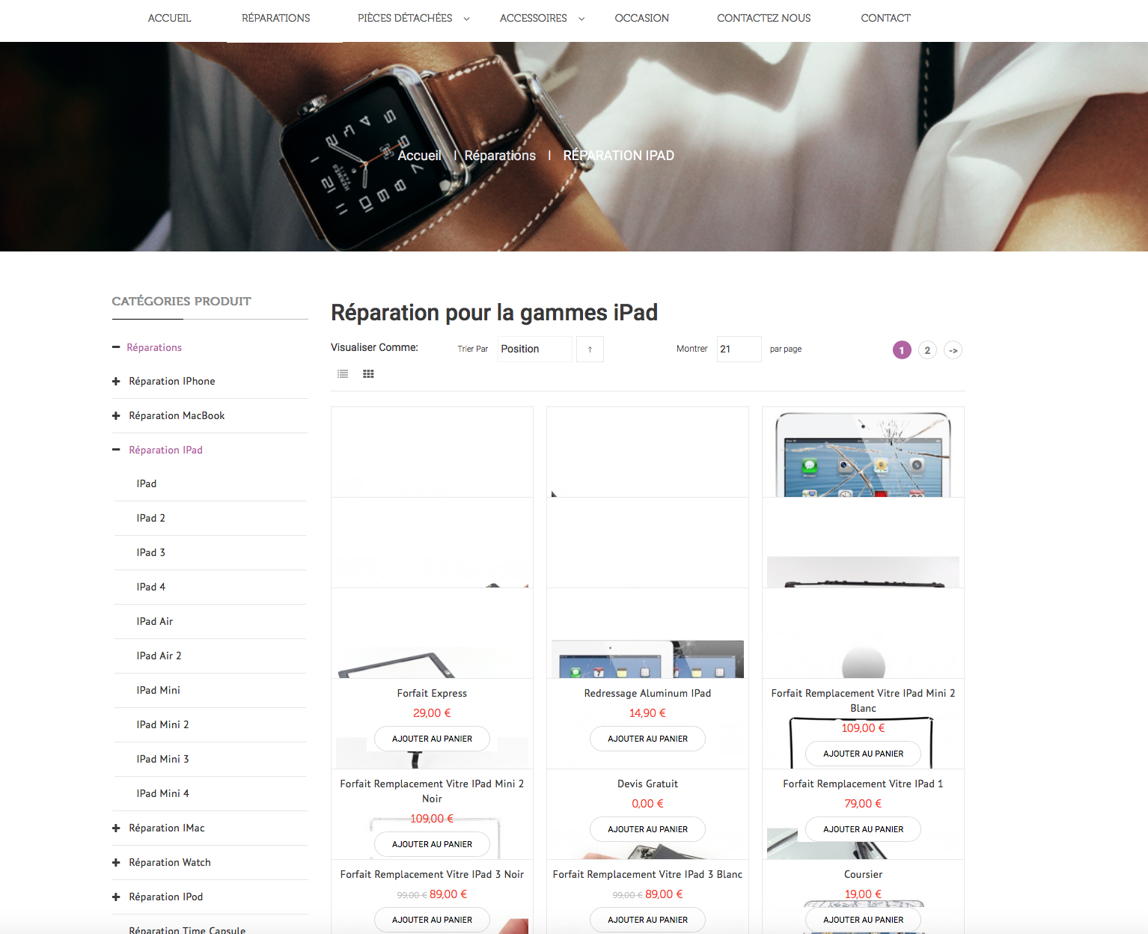Switch to grid view icon
Viewport: 1148px width, 934px height.
(x=368, y=374)
